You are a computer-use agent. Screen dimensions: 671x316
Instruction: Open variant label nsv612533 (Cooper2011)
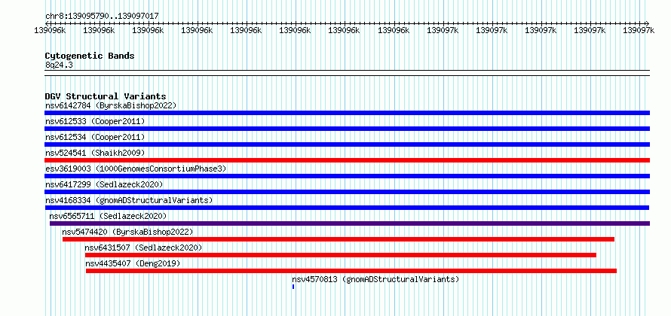point(95,121)
